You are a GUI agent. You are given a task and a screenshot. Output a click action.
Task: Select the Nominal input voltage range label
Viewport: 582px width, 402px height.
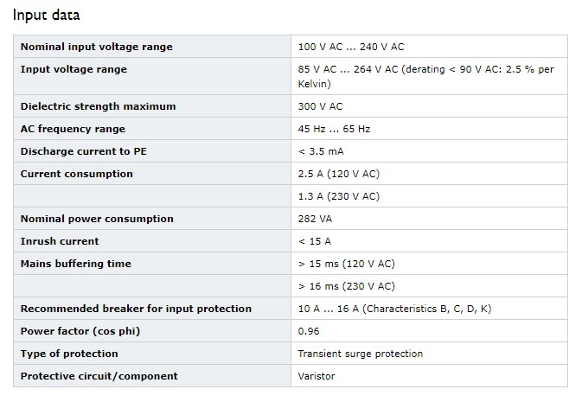coord(97,47)
